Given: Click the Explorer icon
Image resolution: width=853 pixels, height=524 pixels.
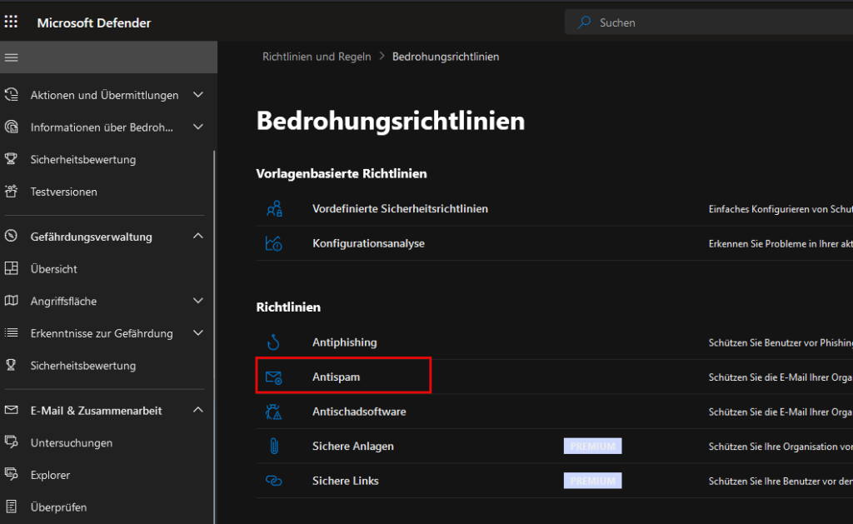Looking at the screenshot, I should coord(11,474).
